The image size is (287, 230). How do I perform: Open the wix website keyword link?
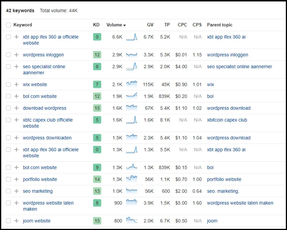[35, 84]
